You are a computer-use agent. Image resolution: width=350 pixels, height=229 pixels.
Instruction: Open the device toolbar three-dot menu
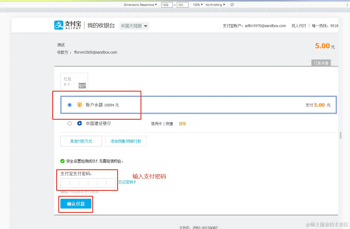(347, 5)
